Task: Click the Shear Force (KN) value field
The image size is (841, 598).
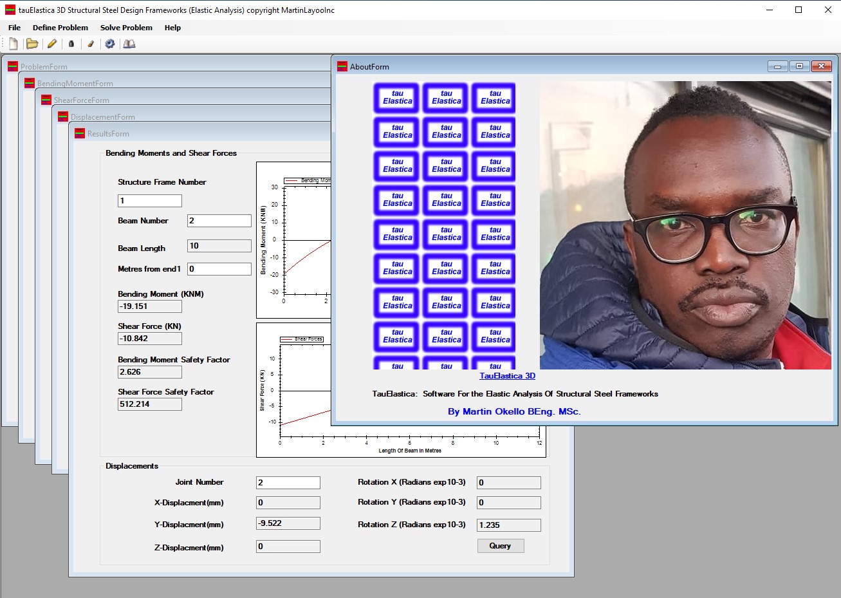Action: 150,339
